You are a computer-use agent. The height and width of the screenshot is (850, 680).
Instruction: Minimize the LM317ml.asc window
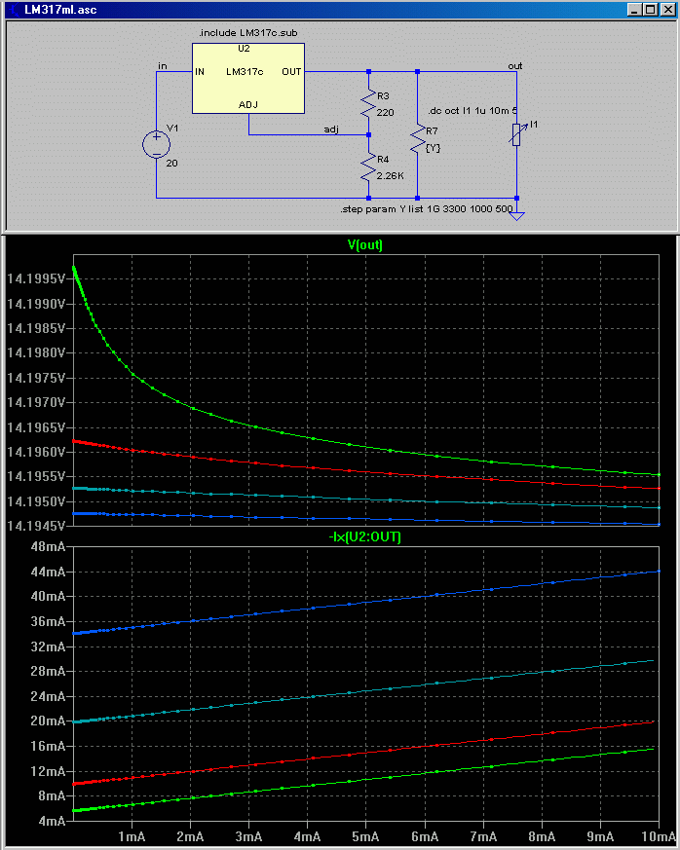coord(634,9)
